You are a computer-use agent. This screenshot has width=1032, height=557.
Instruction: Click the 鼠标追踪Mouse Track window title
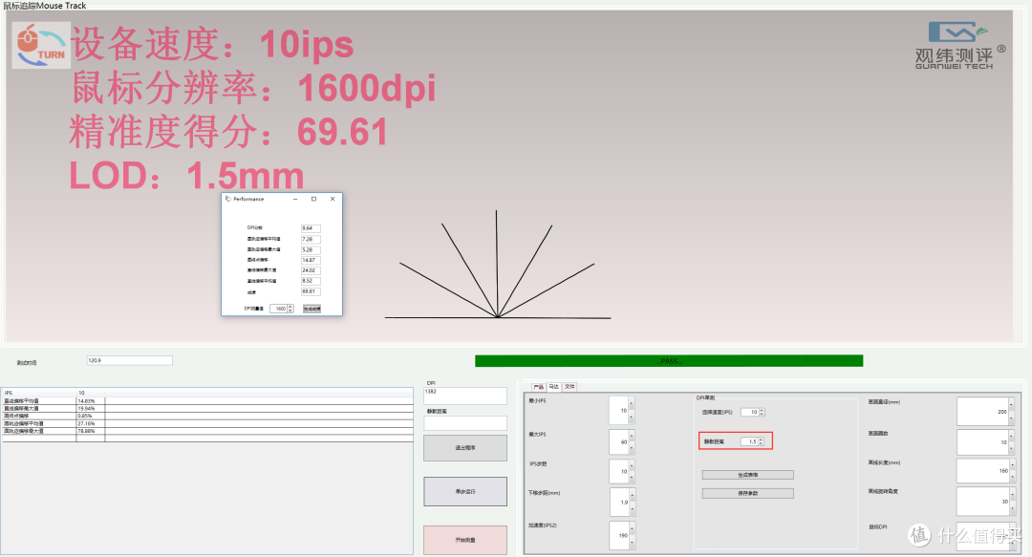click(45, 6)
